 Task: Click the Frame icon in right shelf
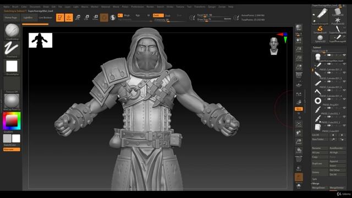click(299, 124)
